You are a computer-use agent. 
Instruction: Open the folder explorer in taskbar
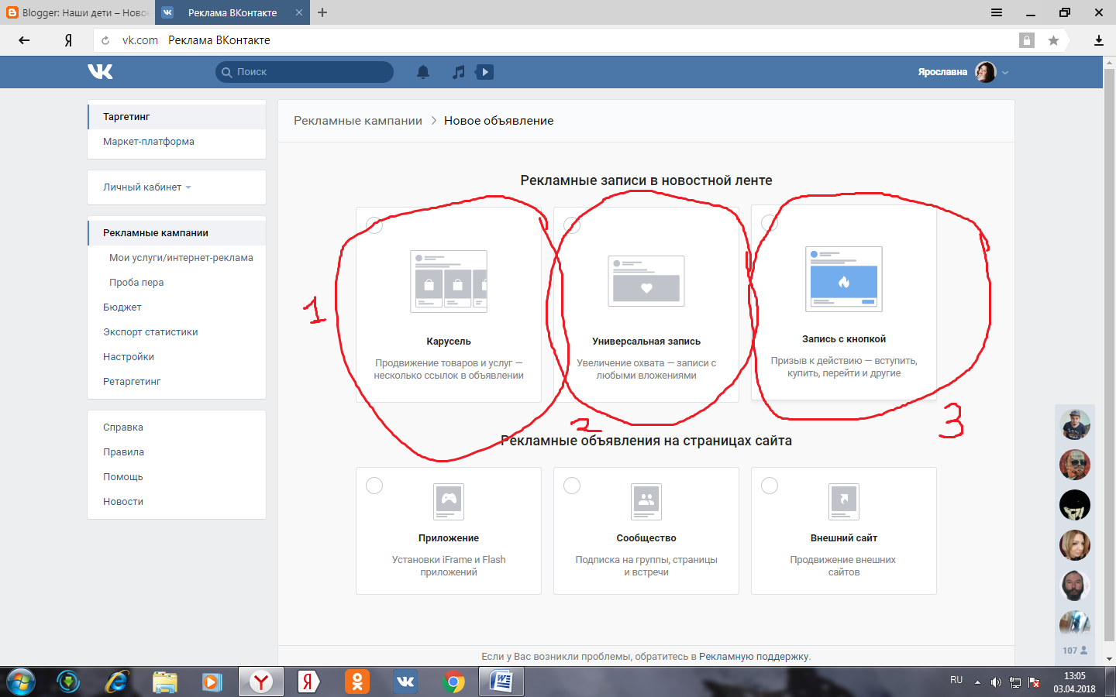165,682
